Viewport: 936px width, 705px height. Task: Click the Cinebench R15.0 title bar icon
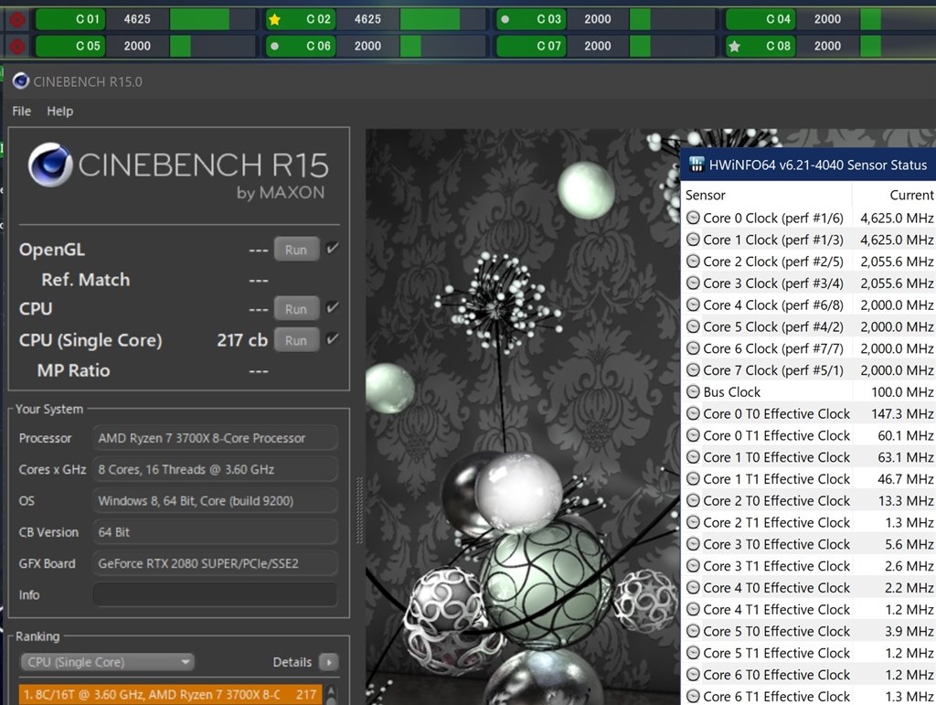[x=21, y=81]
